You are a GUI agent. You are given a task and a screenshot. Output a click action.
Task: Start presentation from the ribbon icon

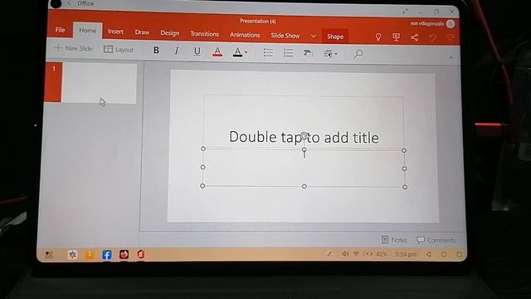point(396,37)
